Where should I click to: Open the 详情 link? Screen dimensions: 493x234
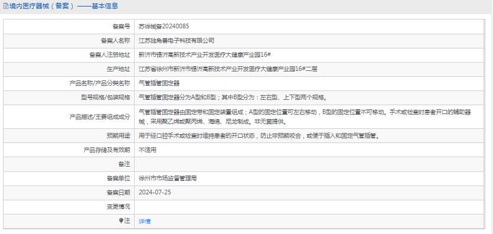145,221
